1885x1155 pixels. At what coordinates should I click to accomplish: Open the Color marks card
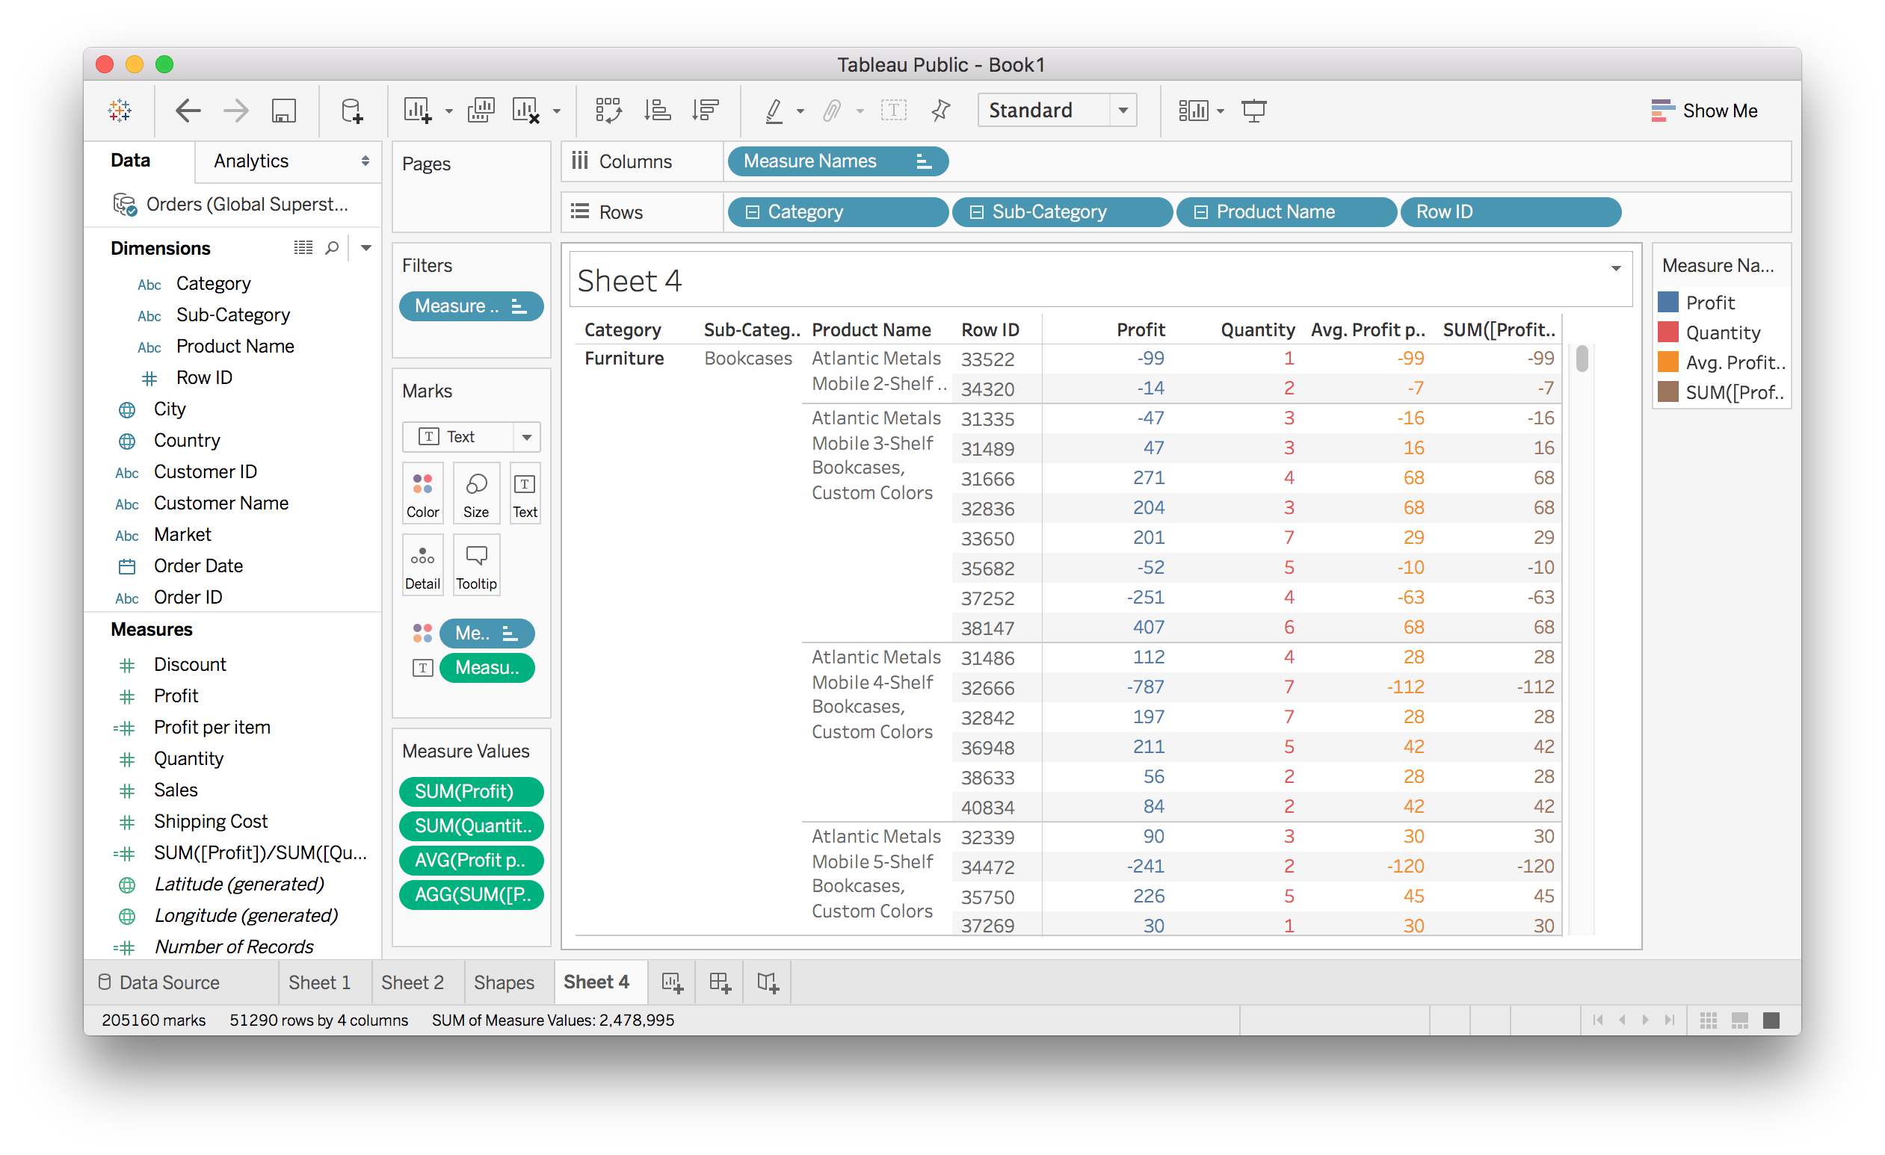click(422, 493)
